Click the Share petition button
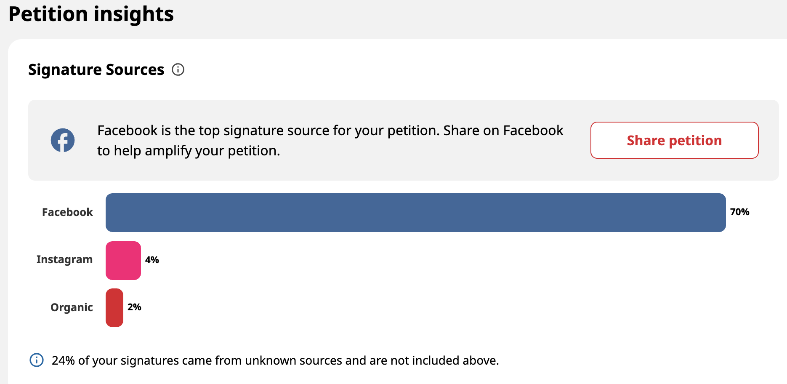This screenshot has width=787, height=384. point(674,140)
